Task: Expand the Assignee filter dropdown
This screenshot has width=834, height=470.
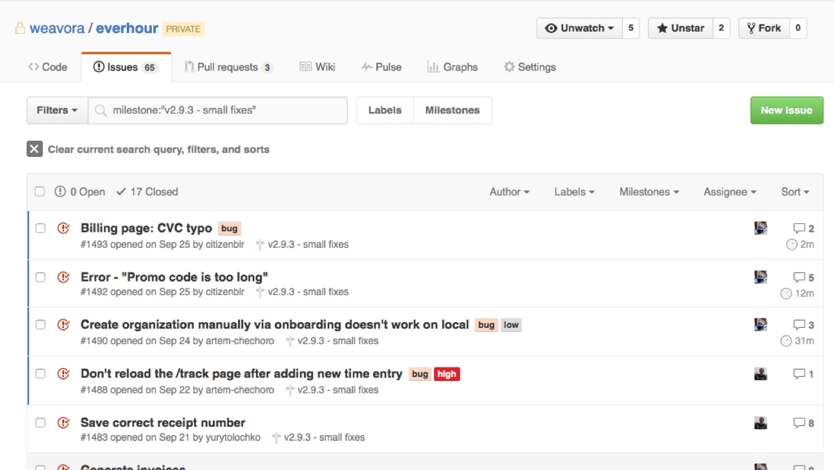Action: [730, 192]
